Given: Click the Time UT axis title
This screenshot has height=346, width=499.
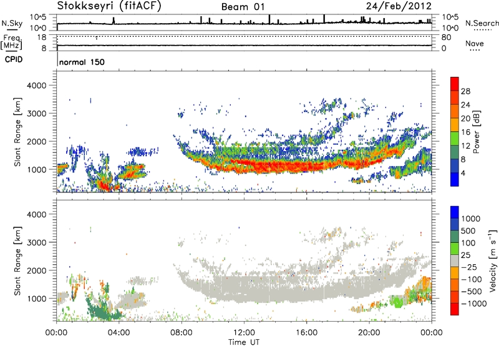Looking at the screenshot, I should [x=244, y=342].
